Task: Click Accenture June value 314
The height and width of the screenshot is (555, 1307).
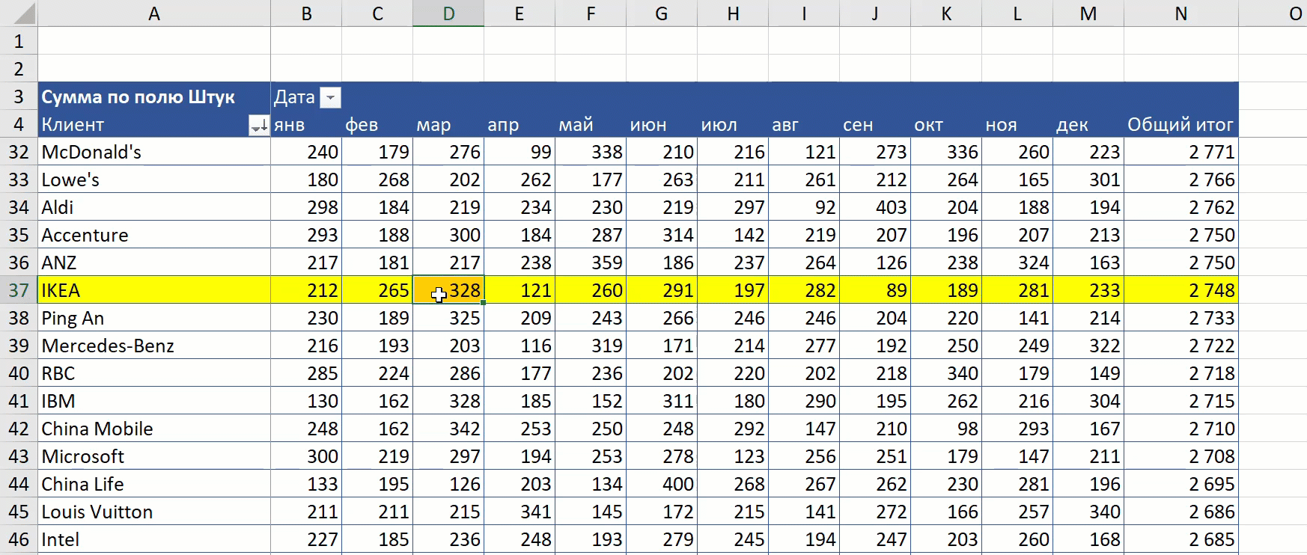Action: pyautogui.click(x=662, y=235)
